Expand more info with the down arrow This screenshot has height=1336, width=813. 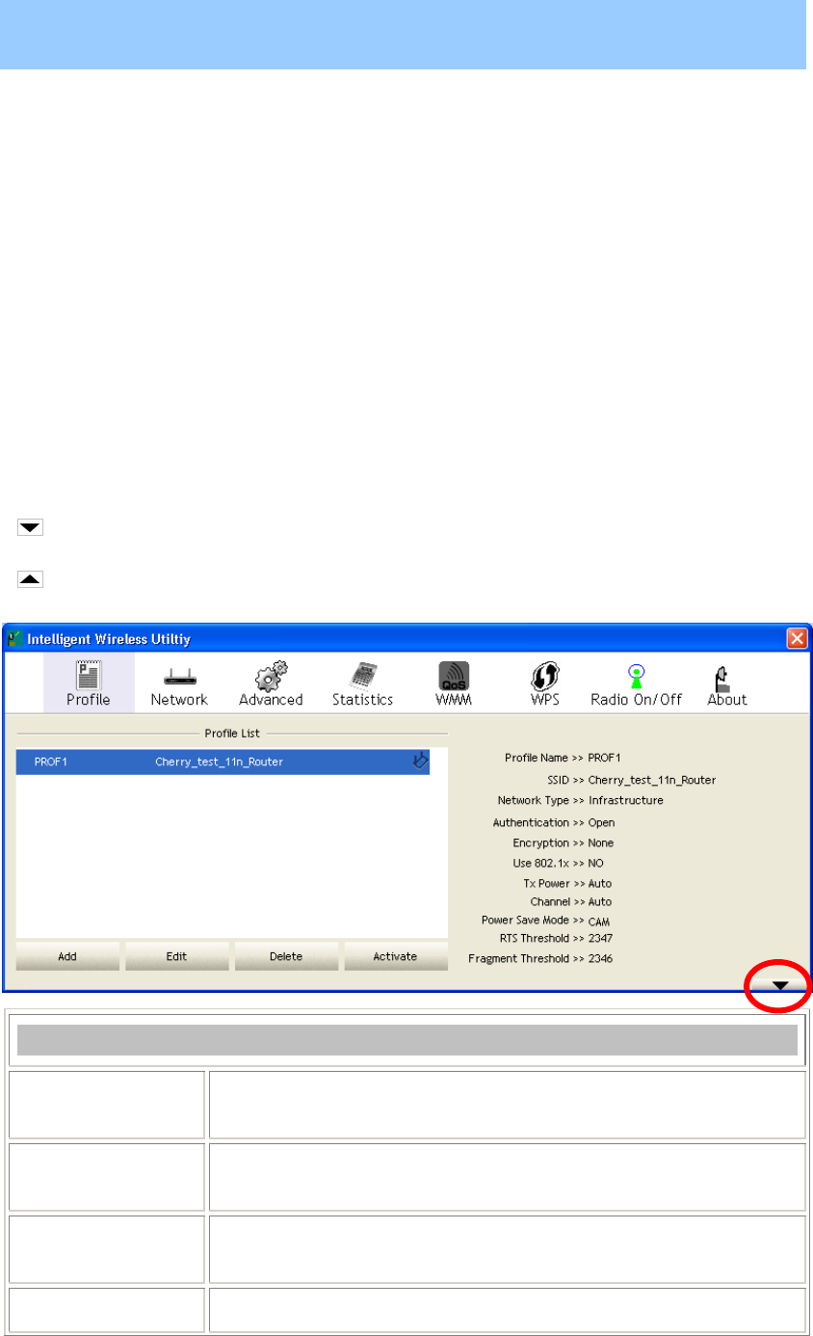(780, 984)
